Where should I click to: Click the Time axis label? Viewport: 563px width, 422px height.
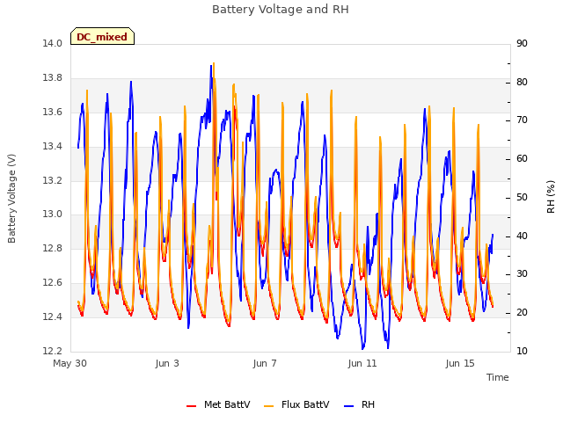[x=498, y=377]
